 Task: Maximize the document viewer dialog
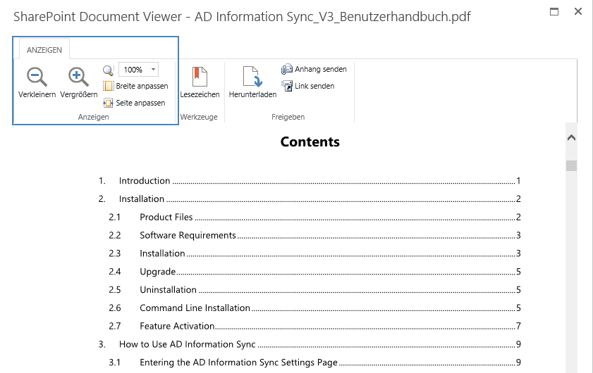click(554, 11)
